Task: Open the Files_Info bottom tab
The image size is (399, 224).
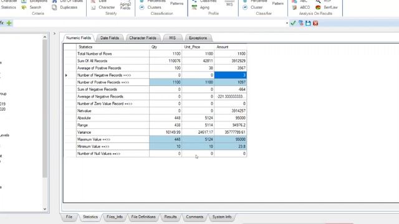Action: coord(115,217)
